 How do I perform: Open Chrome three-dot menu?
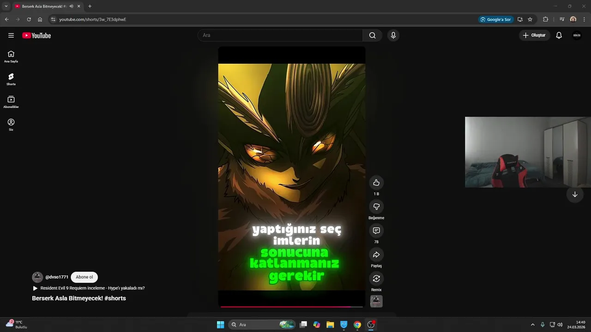584,19
